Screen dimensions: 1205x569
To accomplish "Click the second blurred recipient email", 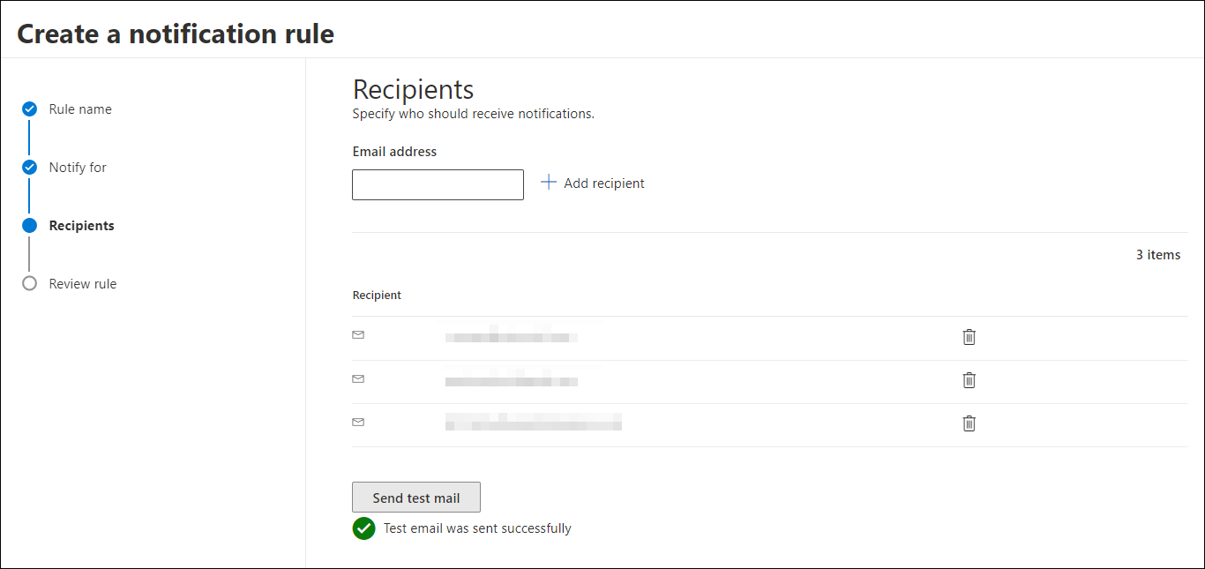I will point(512,380).
